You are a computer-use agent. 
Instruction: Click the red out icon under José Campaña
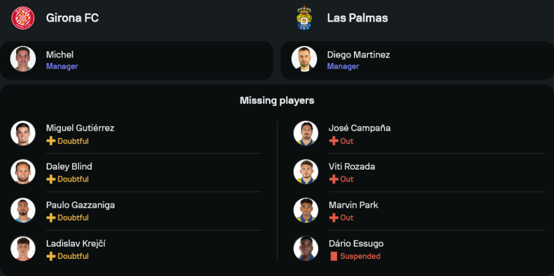[334, 141]
